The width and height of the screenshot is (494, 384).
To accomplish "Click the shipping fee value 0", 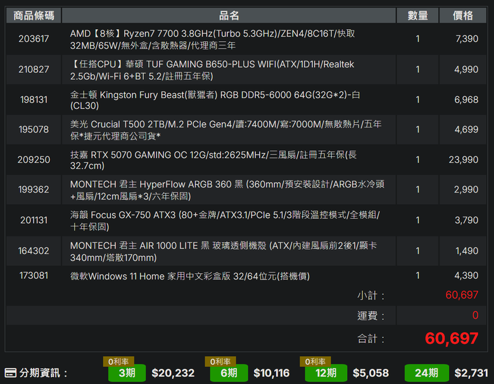I will [476, 315].
